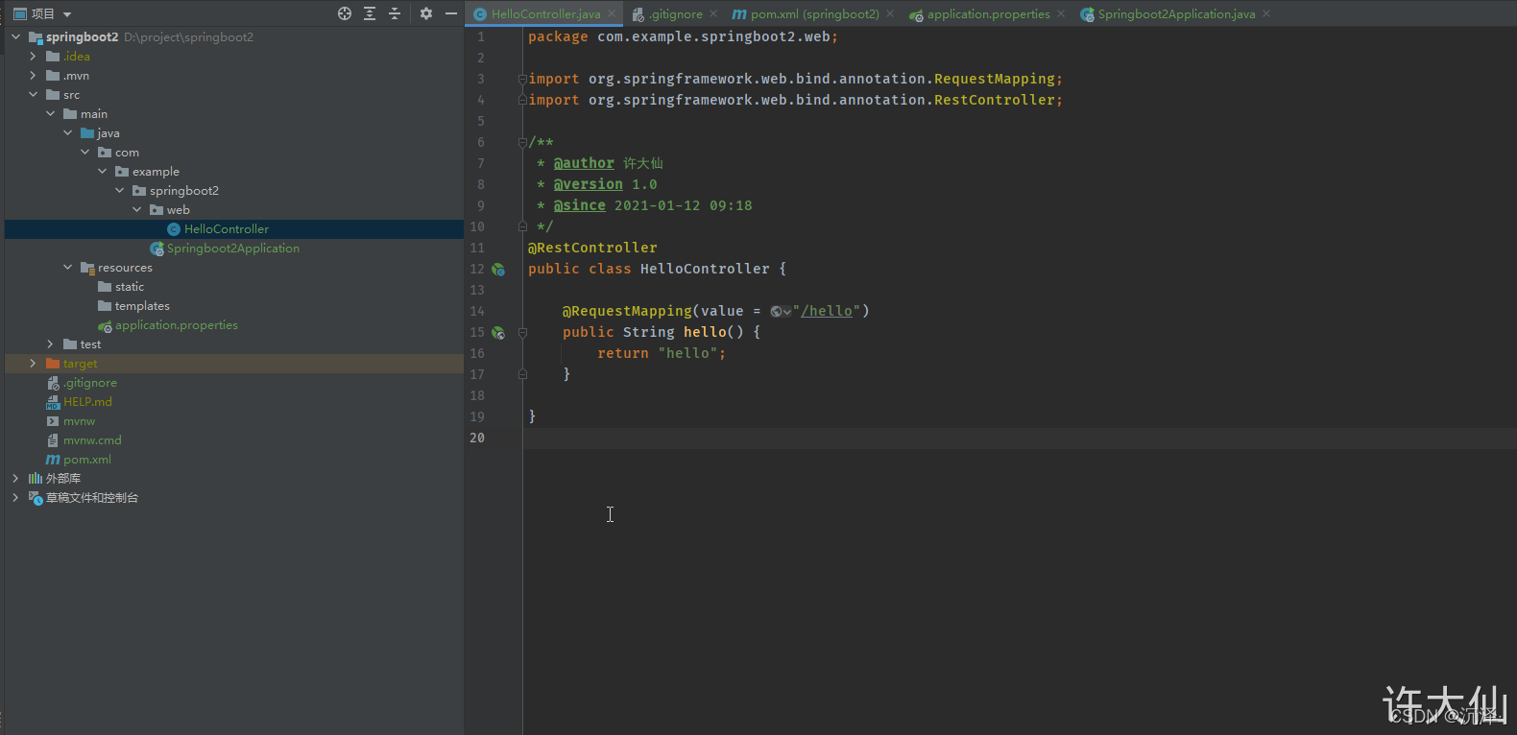Viewport: 1517px width, 735px height.
Task: Click line number 20 in the gutter
Action: point(477,439)
